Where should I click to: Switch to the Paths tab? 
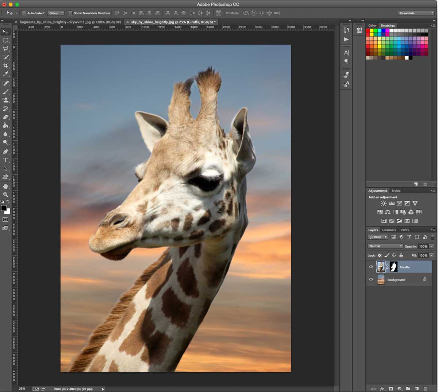click(404, 230)
